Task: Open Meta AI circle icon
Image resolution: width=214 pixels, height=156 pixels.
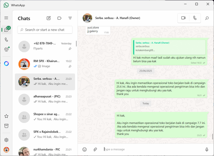Action: click(x=6, y=63)
